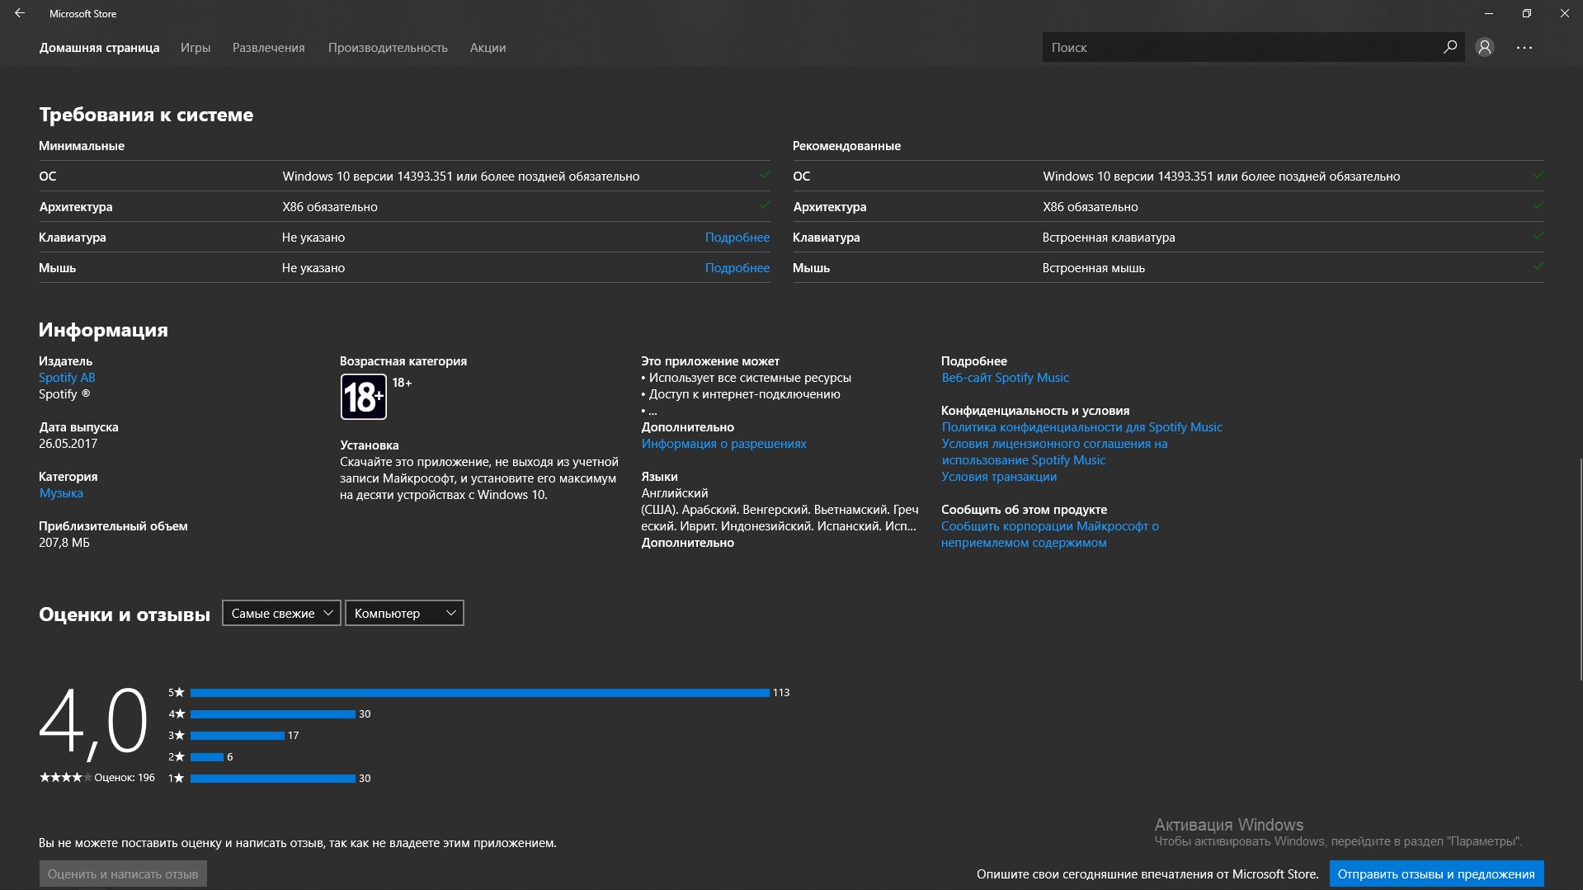Restore down the Microsoft Store window
This screenshot has height=890, width=1583.
coord(1527,13)
